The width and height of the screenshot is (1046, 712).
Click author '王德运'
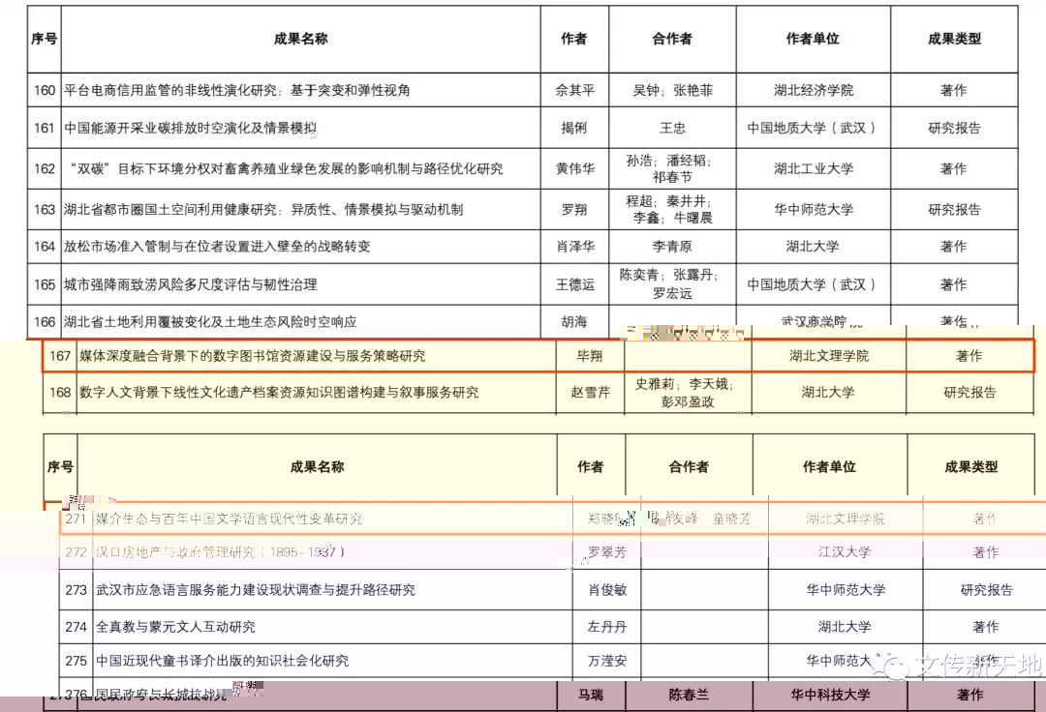click(x=574, y=284)
